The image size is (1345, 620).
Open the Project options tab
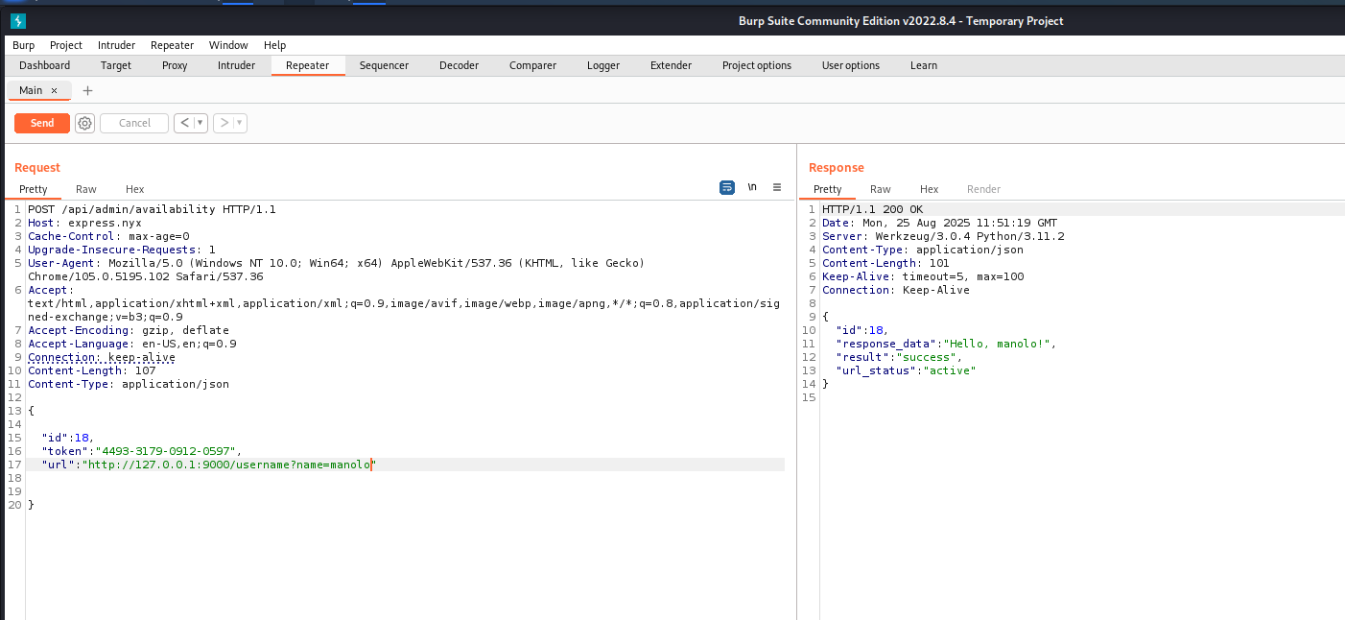click(x=756, y=65)
